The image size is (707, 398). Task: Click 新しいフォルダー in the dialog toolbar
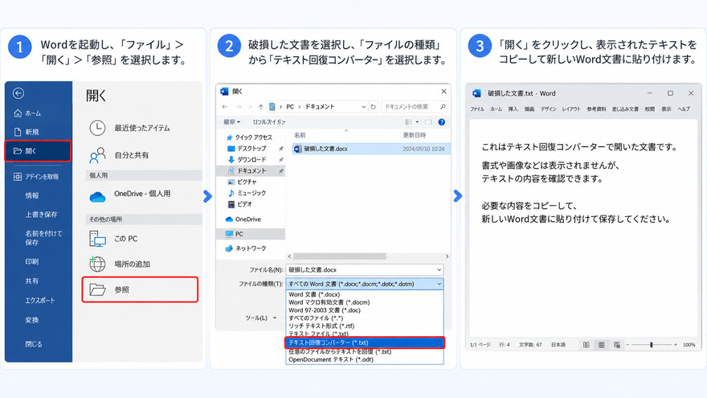pyautogui.click(x=269, y=122)
